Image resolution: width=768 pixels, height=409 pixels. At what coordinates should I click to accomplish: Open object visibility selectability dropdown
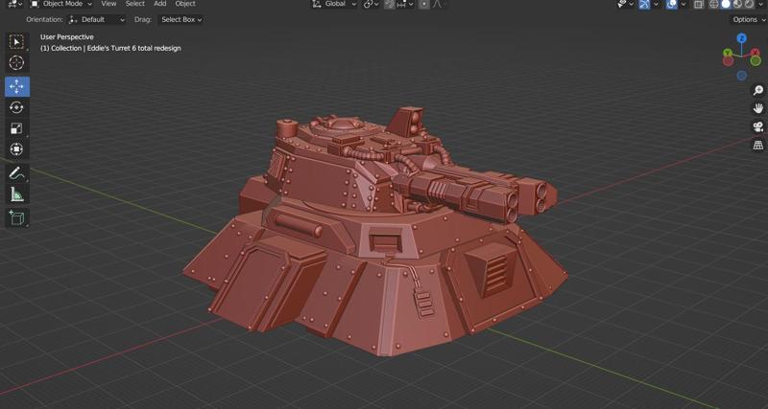click(627, 4)
